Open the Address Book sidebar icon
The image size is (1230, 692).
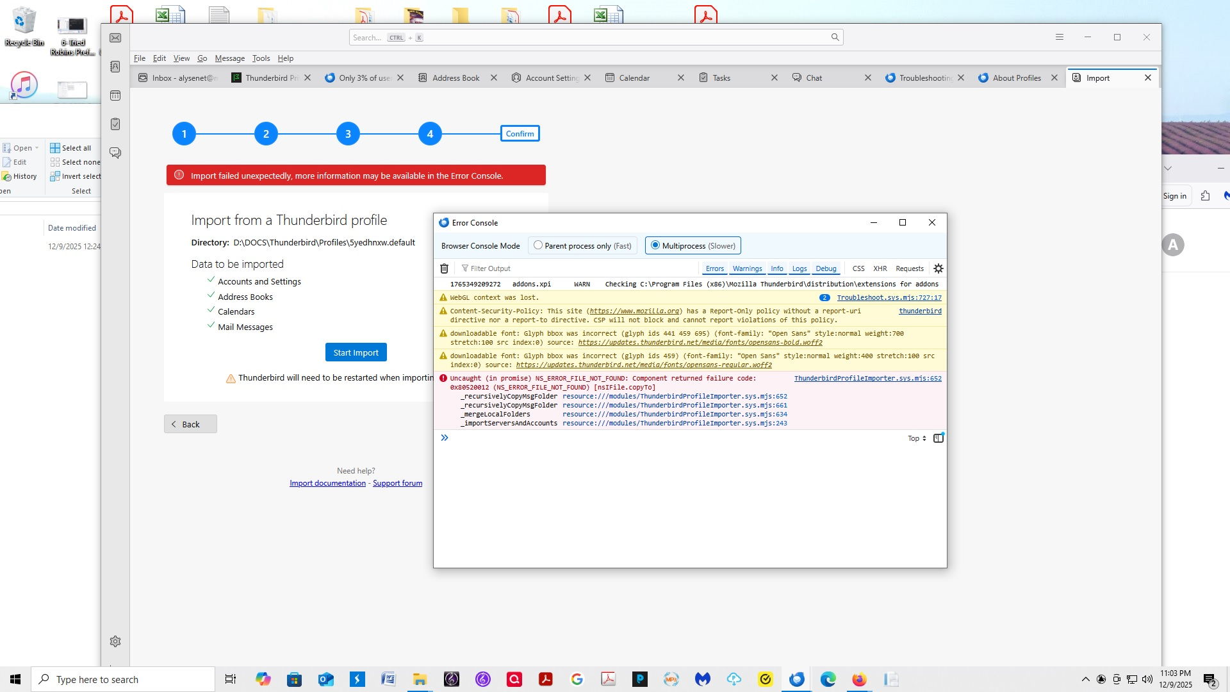pos(115,67)
